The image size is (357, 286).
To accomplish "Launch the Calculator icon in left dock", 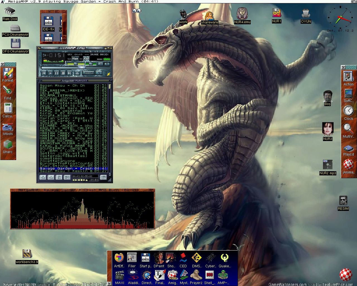I will [8, 110].
